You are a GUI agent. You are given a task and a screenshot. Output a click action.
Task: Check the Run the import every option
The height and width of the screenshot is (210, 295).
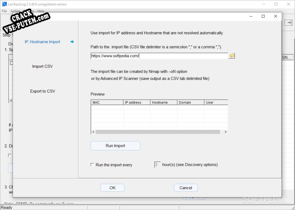[x=93, y=165]
